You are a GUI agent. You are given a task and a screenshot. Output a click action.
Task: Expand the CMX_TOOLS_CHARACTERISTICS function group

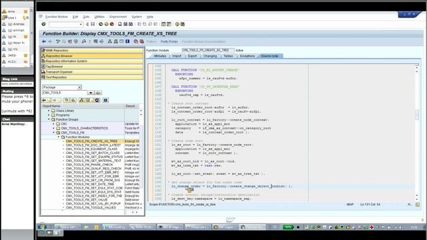(54, 128)
